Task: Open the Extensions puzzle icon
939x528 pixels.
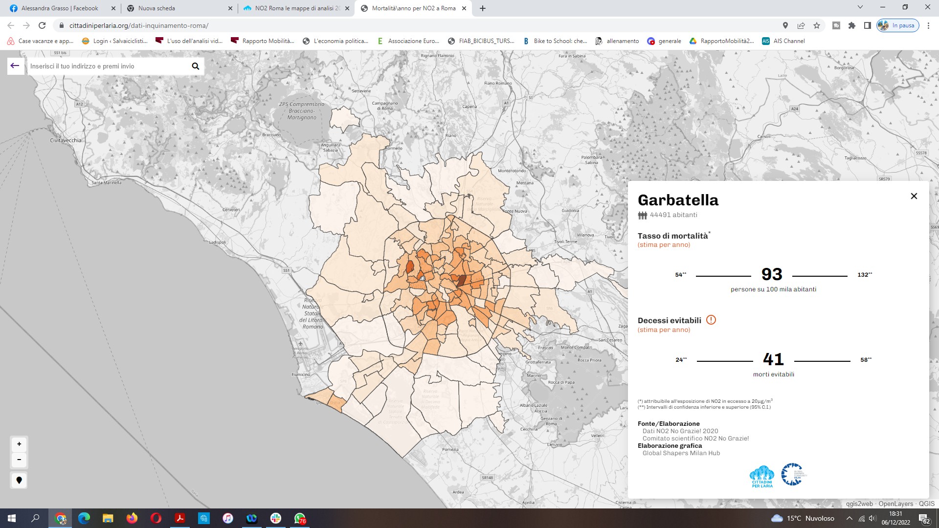Action: (852, 25)
